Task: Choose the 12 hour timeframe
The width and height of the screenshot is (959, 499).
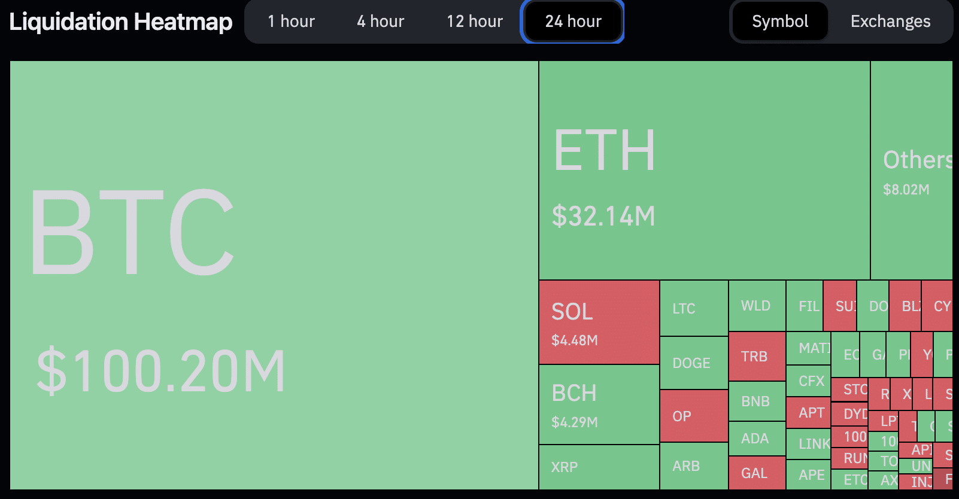Action: click(474, 22)
